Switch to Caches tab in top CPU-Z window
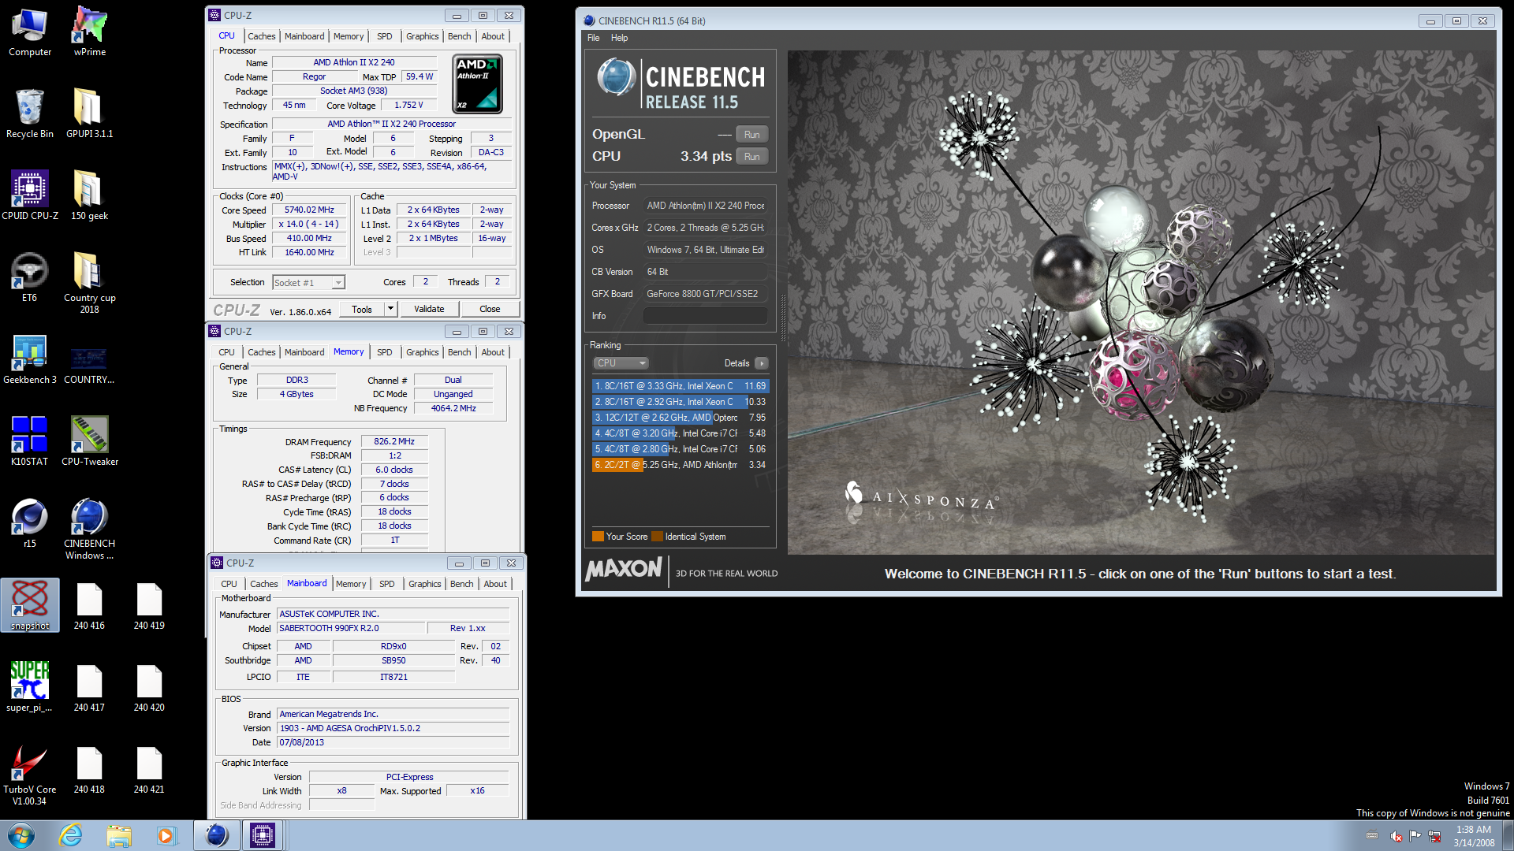This screenshot has height=851, width=1514. [262, 36]
